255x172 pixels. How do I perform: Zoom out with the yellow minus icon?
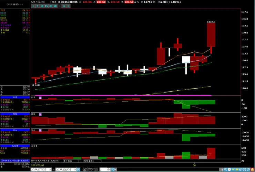(233, 169)
